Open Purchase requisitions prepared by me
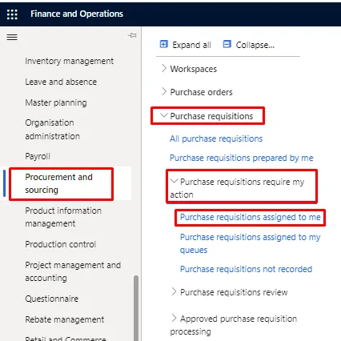 (242, 158)
